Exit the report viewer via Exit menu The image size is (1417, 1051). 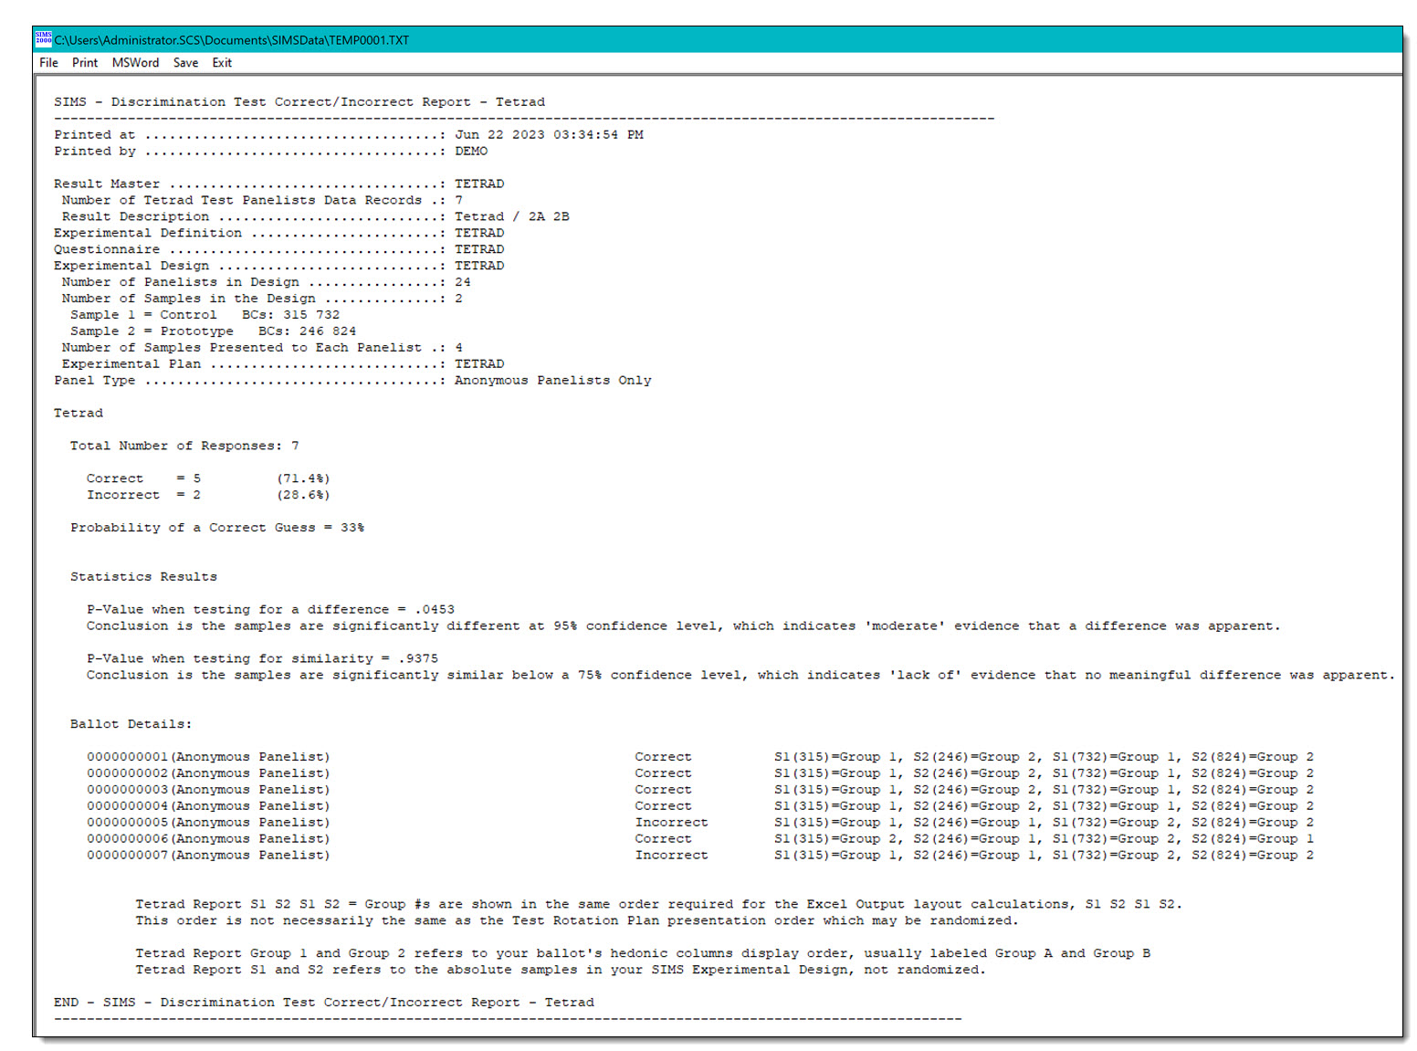[x=221, y=63]
